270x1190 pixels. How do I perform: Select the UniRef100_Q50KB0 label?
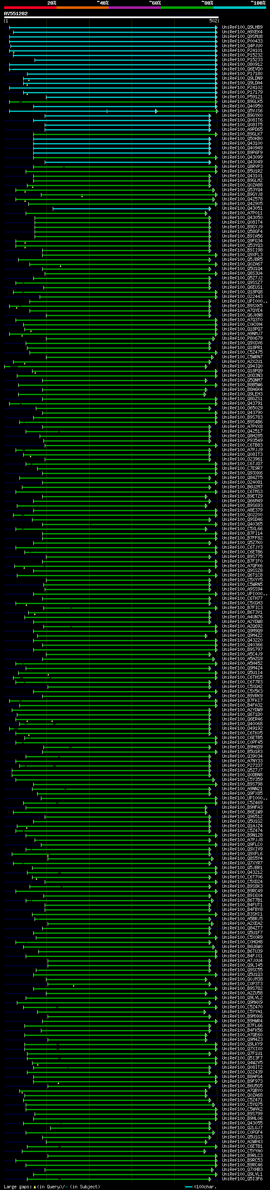[242, 138]
